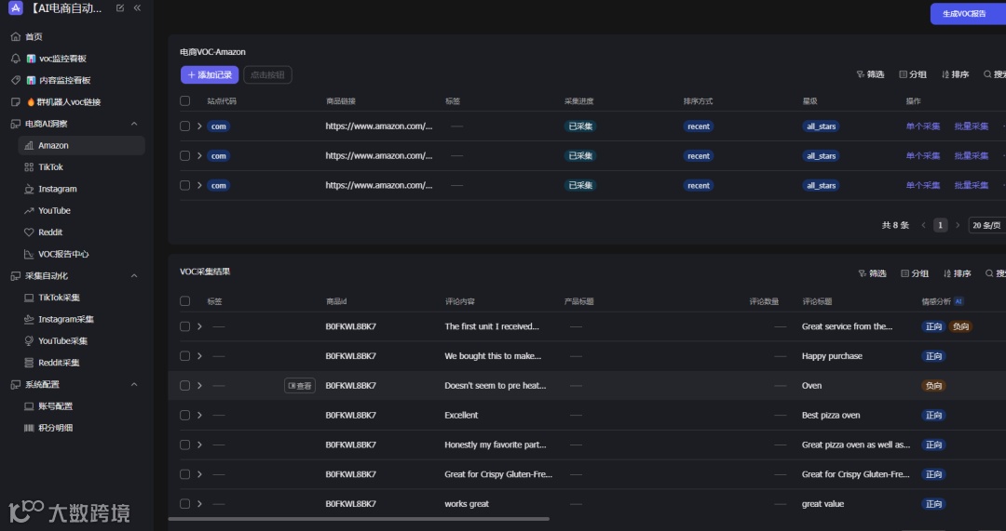Click the app logo icon at top left
Viewport: 1006px width, 531px height.
coord(16,8)
